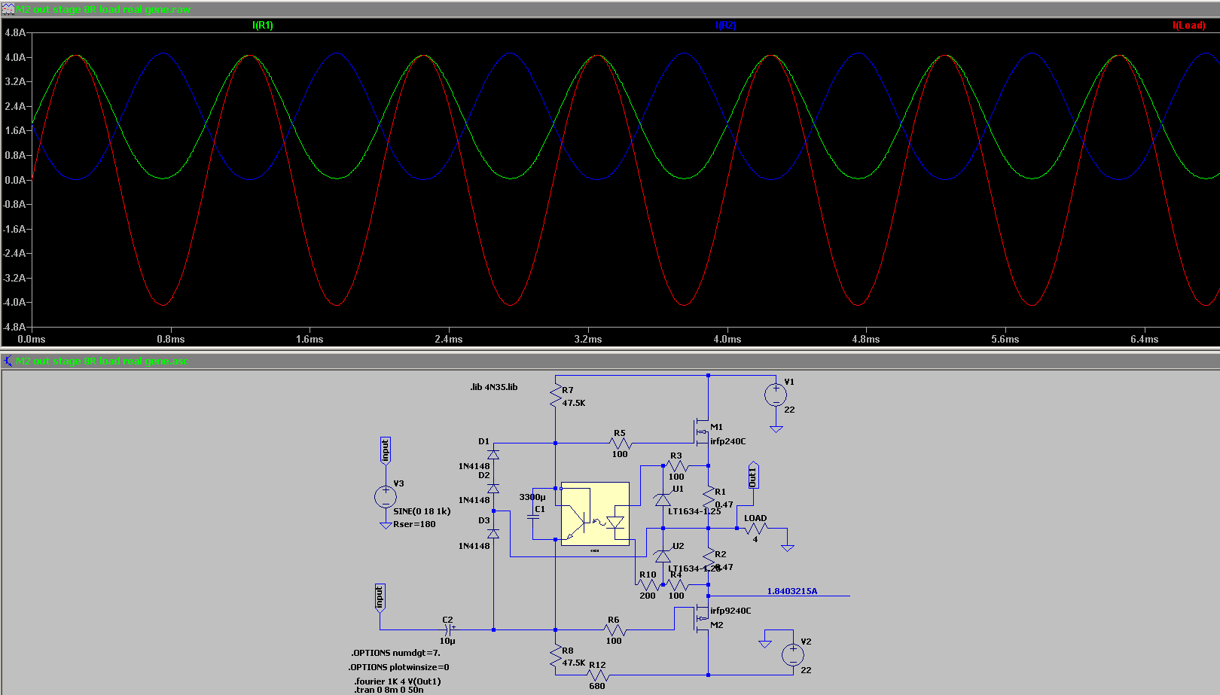
Task: Select resistor R2 symbol
Action: 709,559
